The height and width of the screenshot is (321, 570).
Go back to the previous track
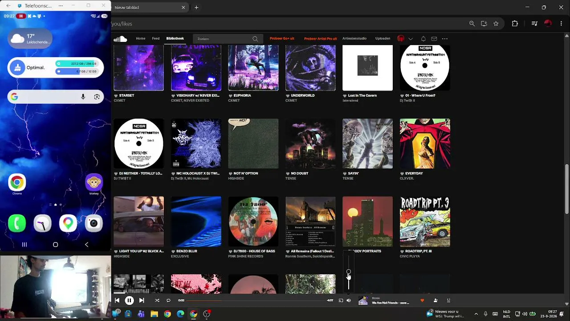[x=117, y=300]
